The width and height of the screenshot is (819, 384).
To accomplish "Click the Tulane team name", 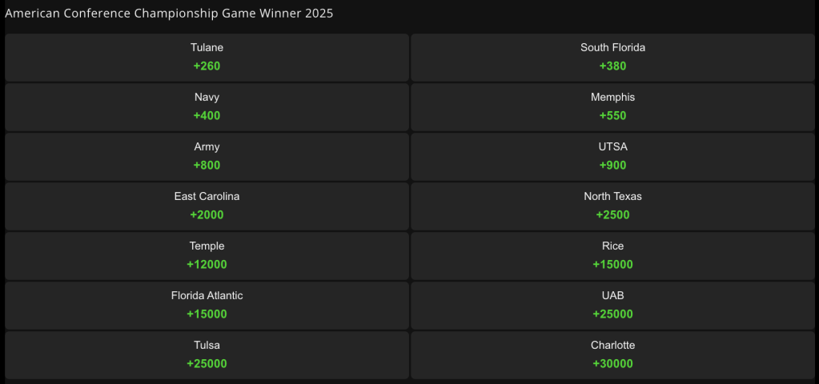I will [207, 47].
